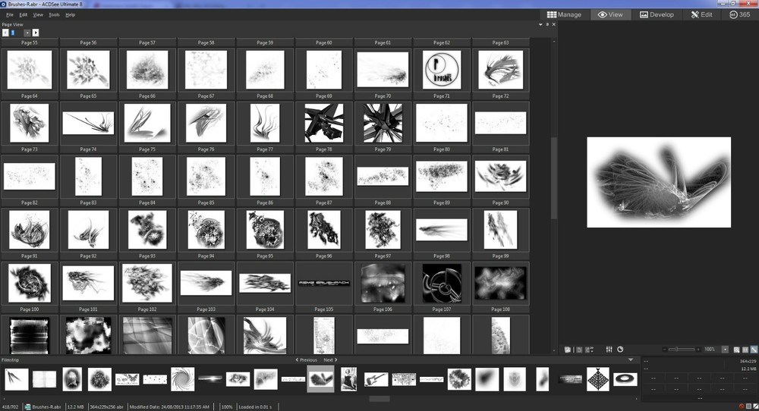Open the 365 mode

point(739,14)
